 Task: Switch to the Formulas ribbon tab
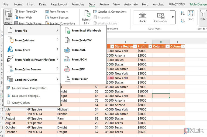point(78,4)
